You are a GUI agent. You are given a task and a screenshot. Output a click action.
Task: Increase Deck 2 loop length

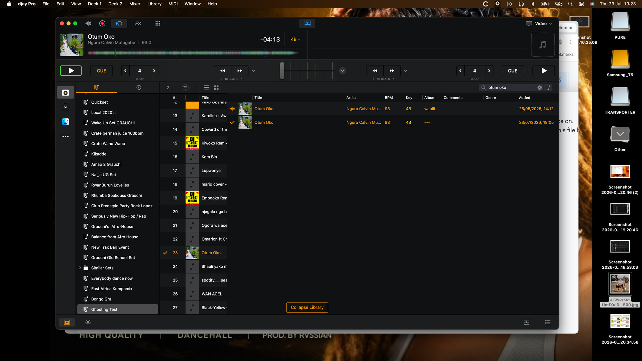pos(489,71)
